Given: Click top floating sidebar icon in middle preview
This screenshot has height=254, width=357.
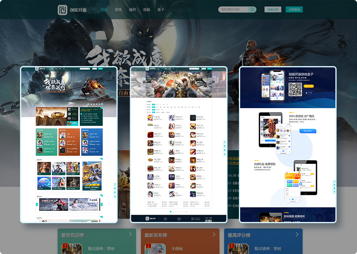Looking at the screenshot, I should pyautogui.click(x=225, y=142).
